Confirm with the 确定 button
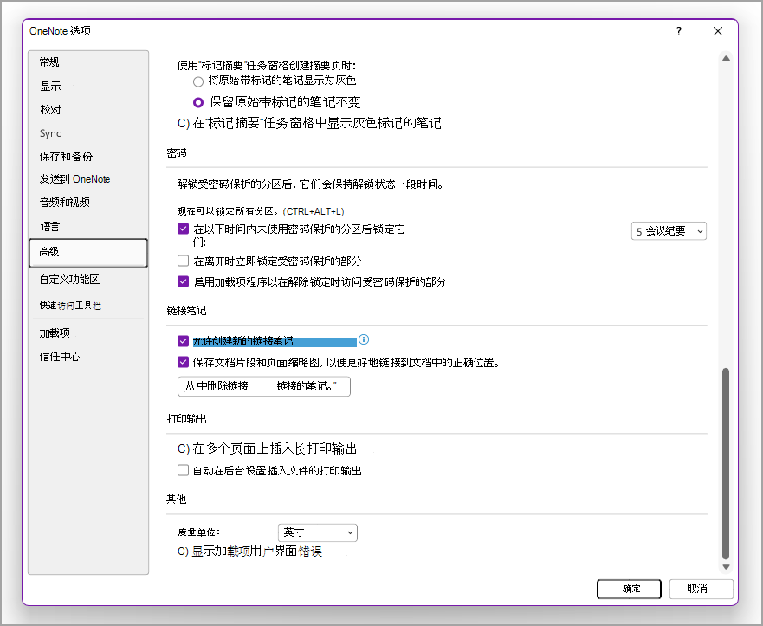The width and height of the screenshot is (763, 626). (x=629, y=589)
